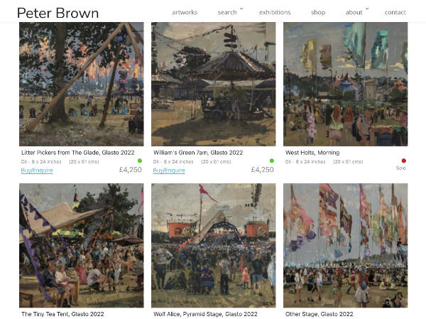Open the artworks menu item
Image resolution: width=426 pixels, height=319 pixels.
[185, 13]
